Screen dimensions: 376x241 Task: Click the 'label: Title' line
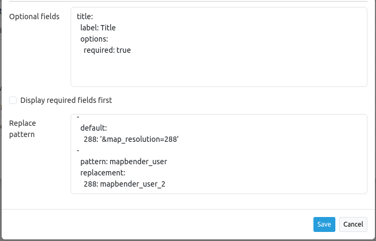(x=98, y=28)
